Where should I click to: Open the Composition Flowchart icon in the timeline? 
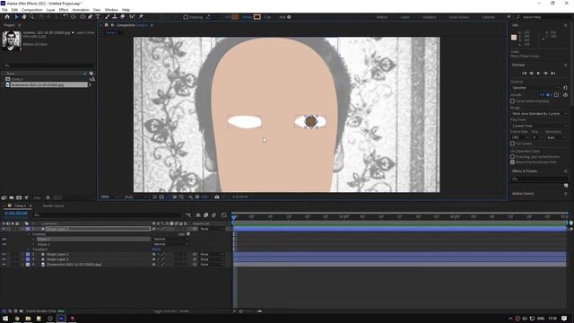[x=188, y=215]
